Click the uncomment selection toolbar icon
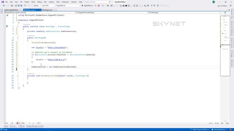 154,6
